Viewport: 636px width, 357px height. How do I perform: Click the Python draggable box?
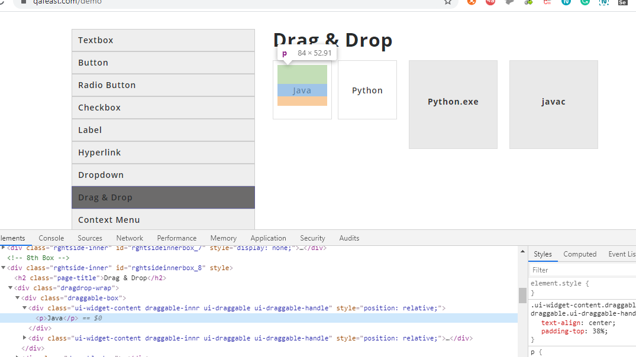pos(367,90)
